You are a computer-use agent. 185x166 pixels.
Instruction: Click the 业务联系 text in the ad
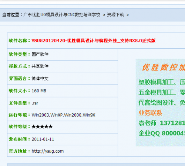pos(150,113)
